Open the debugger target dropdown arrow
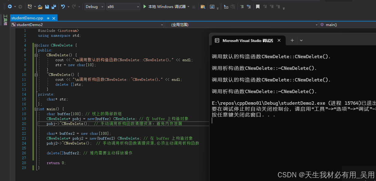Viewport: 376px width, 181px height. (x=188, y=6)
